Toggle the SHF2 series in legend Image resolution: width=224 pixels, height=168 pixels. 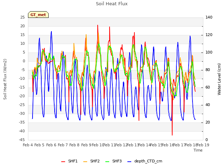point(91,161)
